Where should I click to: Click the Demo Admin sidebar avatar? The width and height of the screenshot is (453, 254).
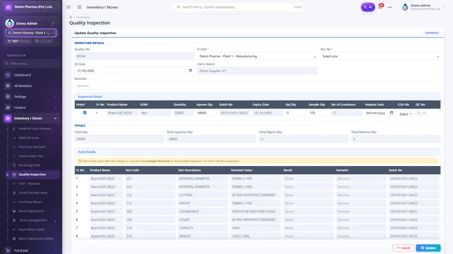coord(9,24)
